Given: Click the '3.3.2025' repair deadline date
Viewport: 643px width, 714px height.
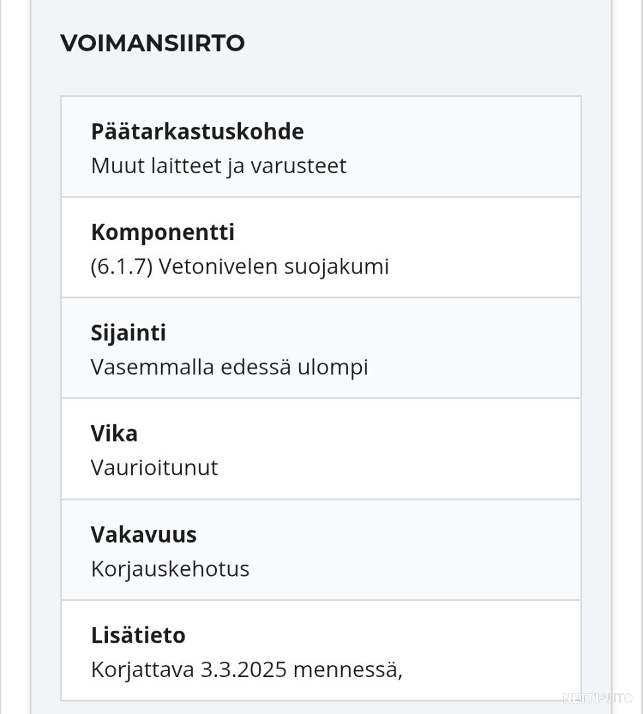Looking at the screenshot, I should coord(243,670).
